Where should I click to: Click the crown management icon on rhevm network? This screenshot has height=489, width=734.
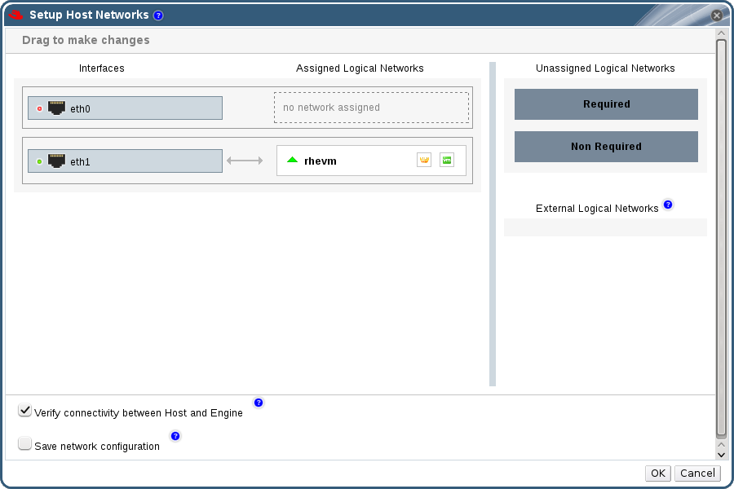pyautogui.click(x=423, y=160)
